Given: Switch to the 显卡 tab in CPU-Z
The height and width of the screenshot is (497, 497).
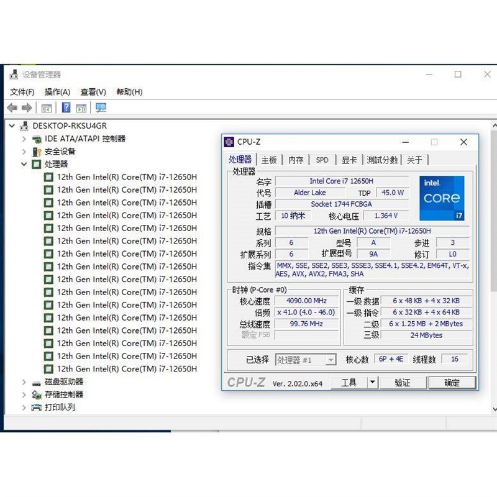Looking at the screenshot, I should [349, 160].
